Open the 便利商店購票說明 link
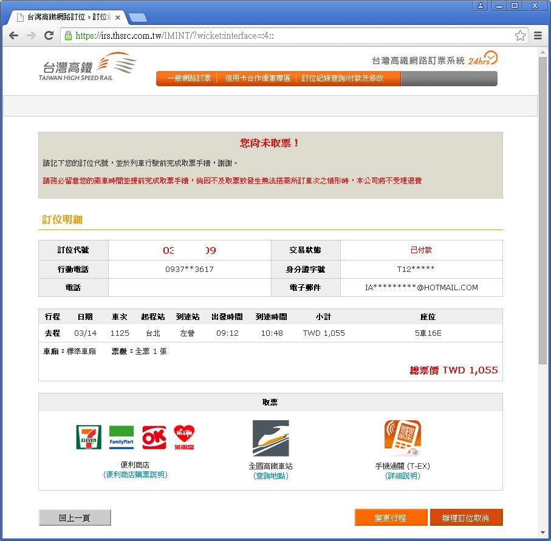The height and width of the screenshot is (541, 551). coord(135,475)
